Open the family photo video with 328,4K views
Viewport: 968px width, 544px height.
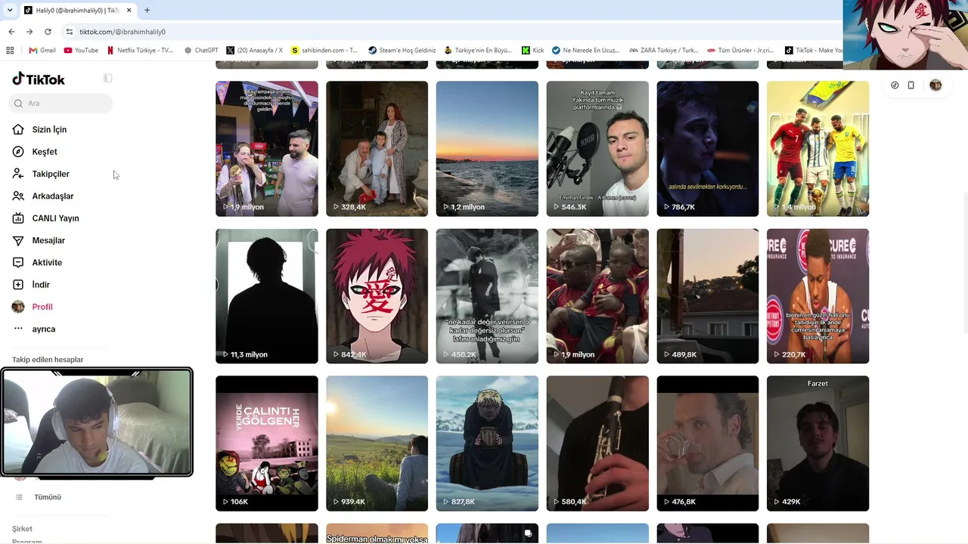click(377, 149)
